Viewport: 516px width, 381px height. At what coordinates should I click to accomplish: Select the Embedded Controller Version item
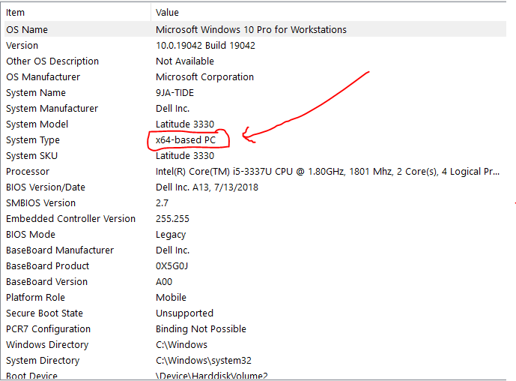[70, 219]
